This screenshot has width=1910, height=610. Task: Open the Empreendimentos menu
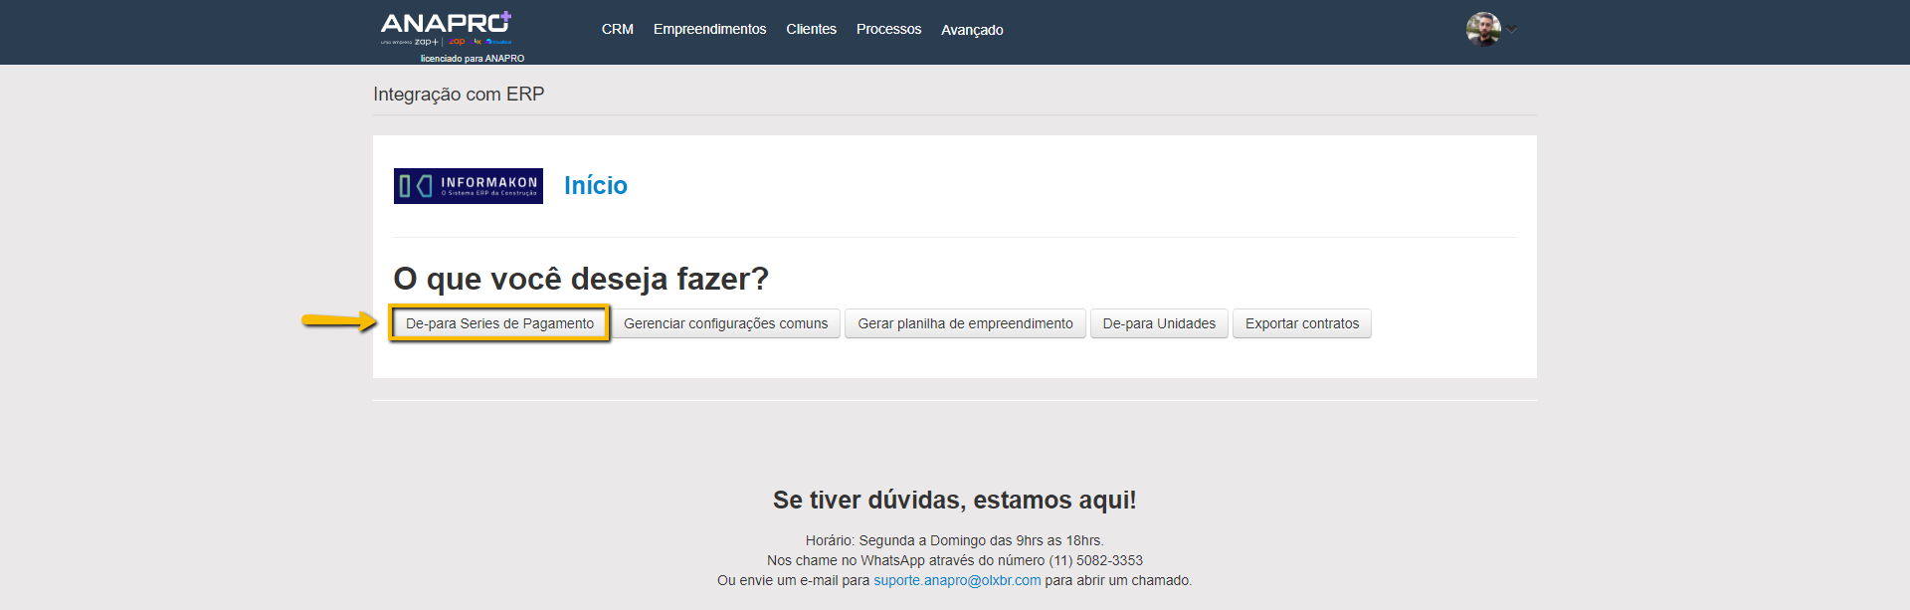click(x=709, y=29)
